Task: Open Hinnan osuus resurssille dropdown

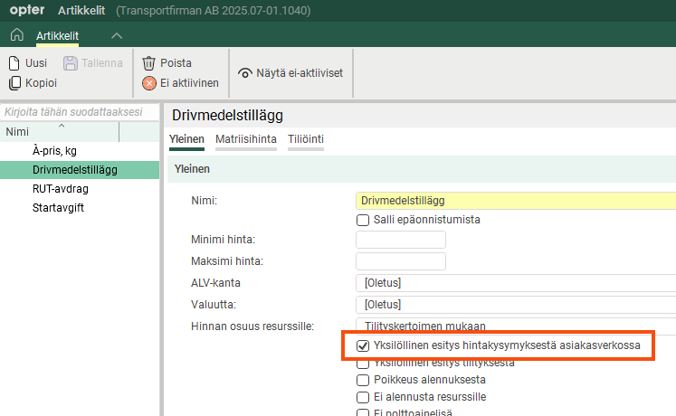Action: pos(516,325)
